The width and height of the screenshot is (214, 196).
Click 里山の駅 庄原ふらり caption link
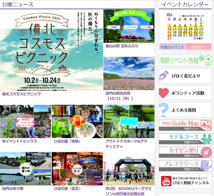coord(122,46)
